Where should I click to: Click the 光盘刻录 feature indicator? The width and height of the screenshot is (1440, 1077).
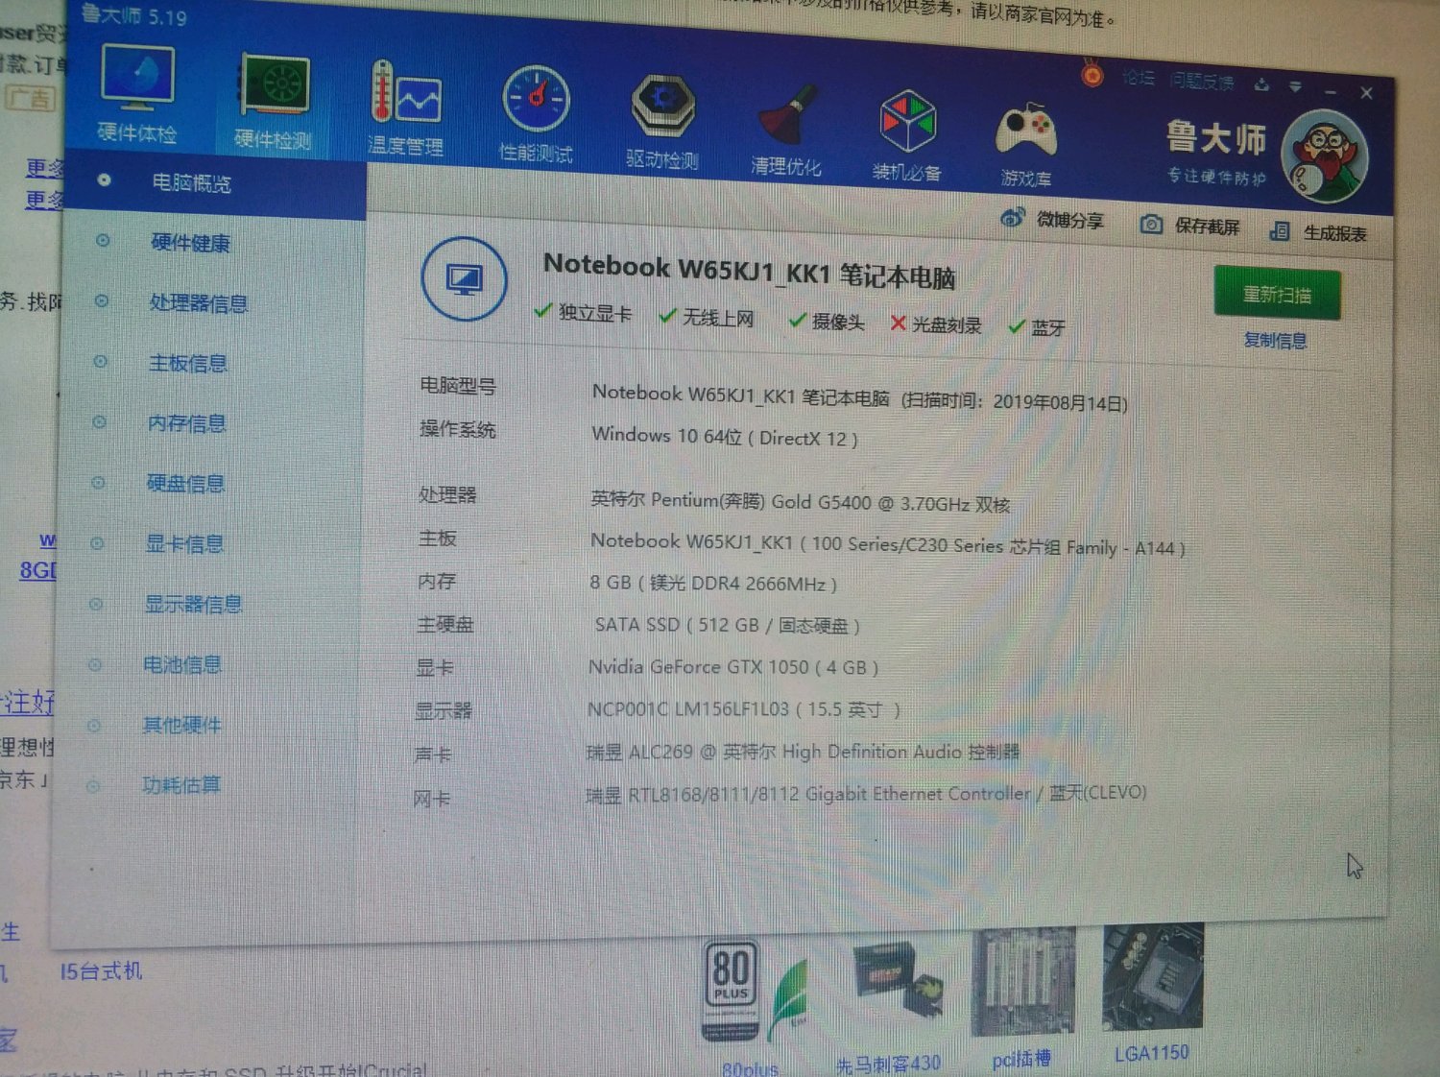pyautogui.click(x=936, y=324)
